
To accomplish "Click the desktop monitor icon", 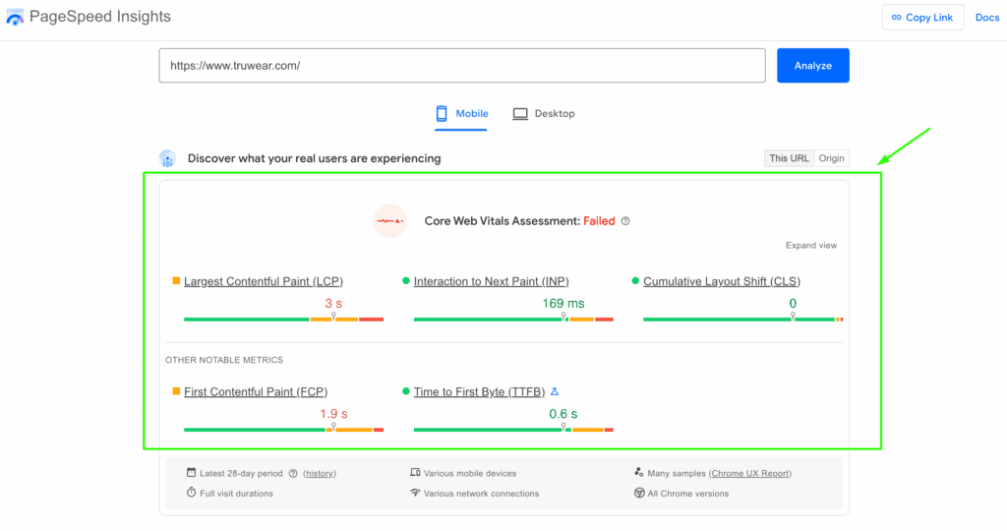I will click(520, 114).
